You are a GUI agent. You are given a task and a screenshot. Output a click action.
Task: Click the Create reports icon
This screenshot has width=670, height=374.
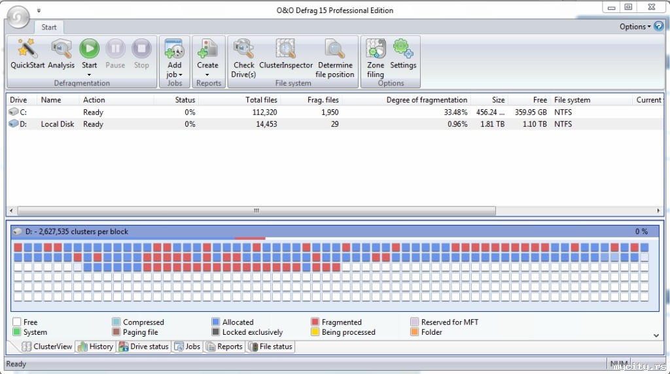(x=207, y=48)
